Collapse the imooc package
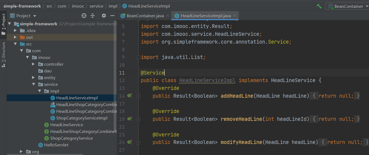Image resolution: width=369 pixels, height=155 pixels. (27, 57)
